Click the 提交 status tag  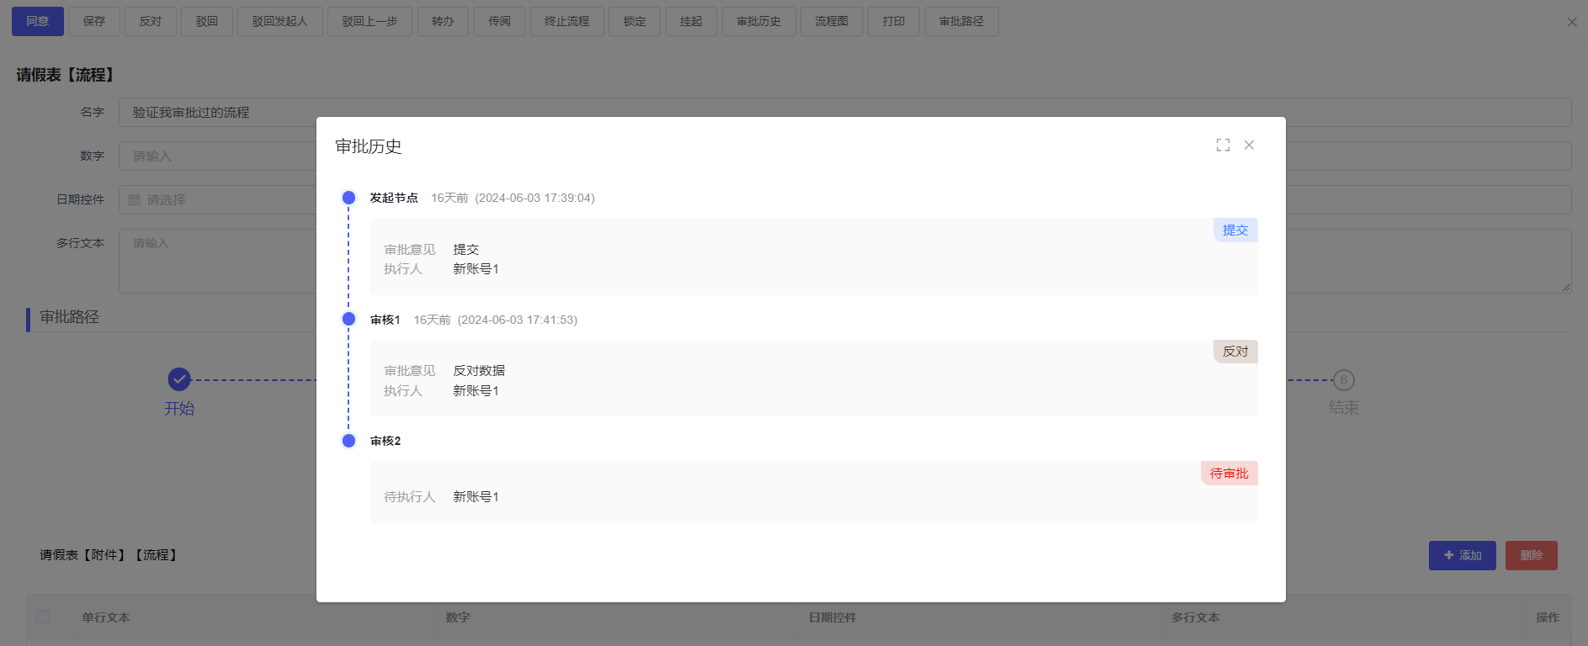point(1235,230)
